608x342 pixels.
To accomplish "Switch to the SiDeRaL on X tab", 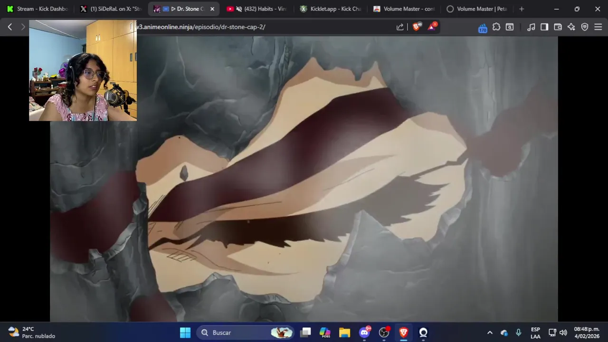I will tap(111, 9).
